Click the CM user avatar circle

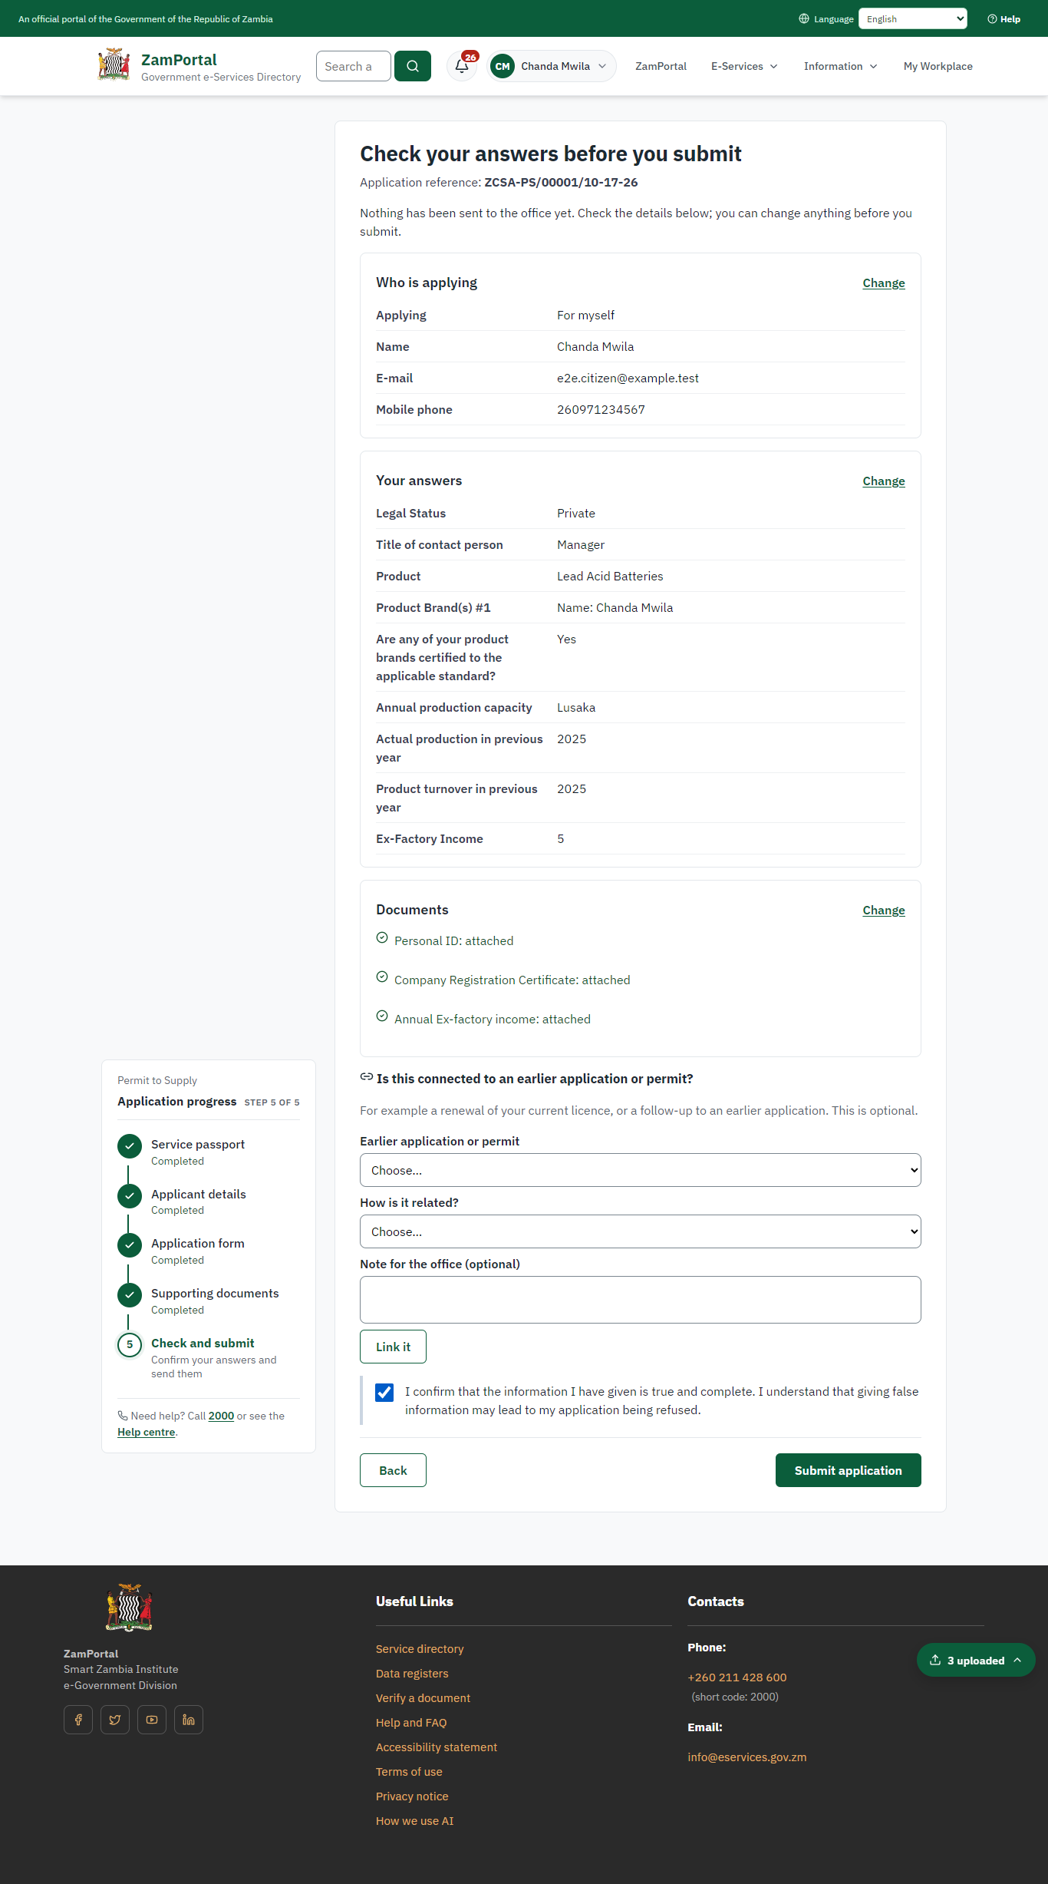(503, 66)
